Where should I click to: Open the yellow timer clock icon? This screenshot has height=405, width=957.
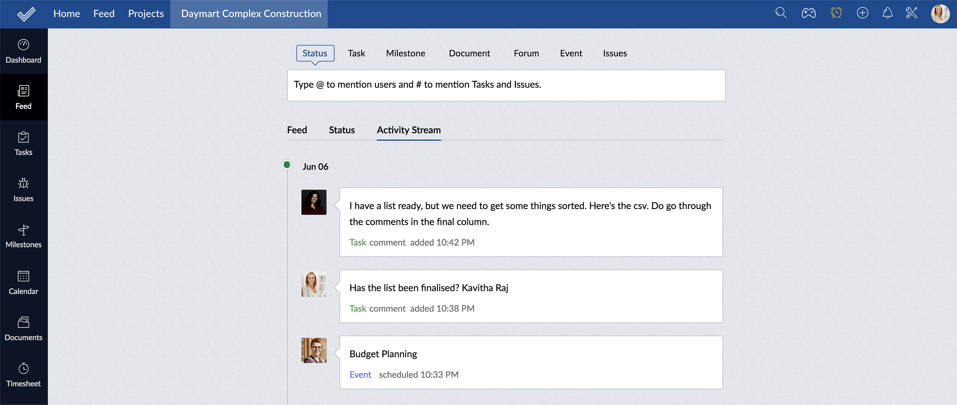tap(836, 13)
